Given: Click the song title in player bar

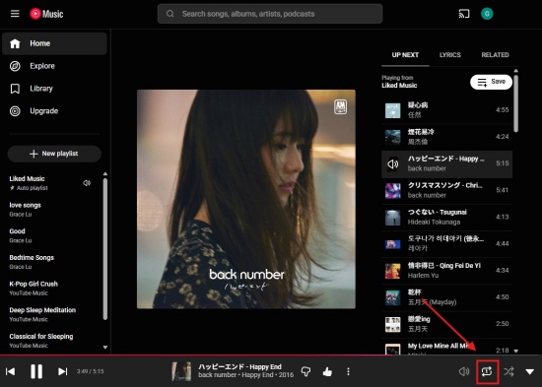Looking at the screenshot, I should pyautogui.click(x=239, y=367).
